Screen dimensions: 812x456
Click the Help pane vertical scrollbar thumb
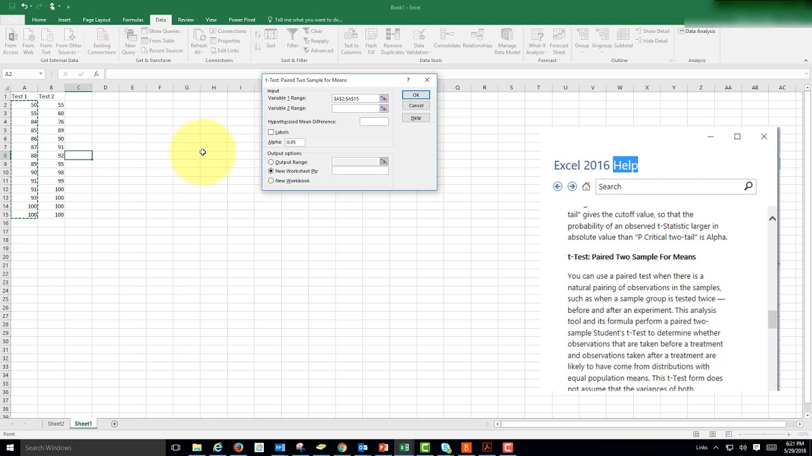tap(772, 319)
